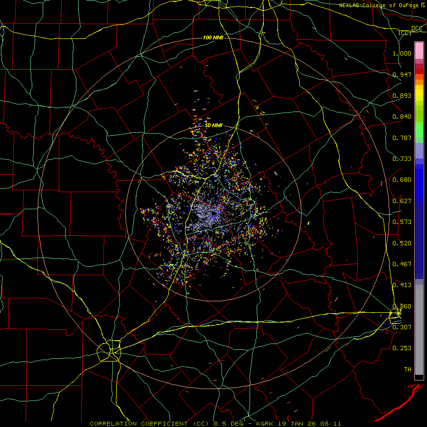Click the TH threshold label
427x427 pixels.
point(408,370)
